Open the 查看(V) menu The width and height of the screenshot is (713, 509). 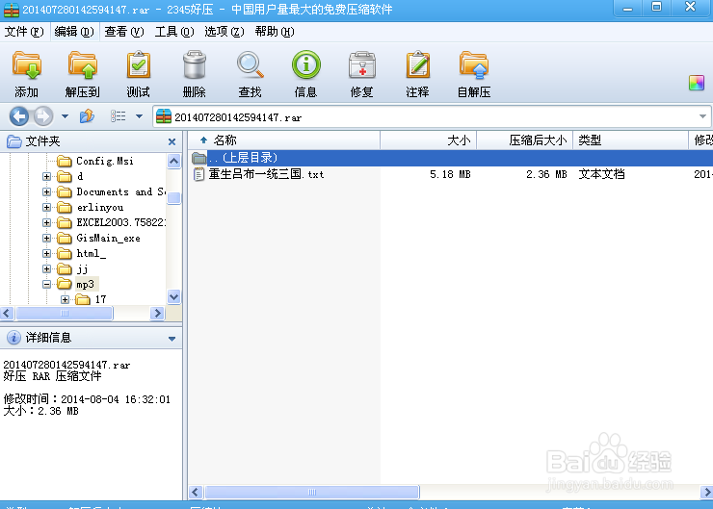coord(124,32)
